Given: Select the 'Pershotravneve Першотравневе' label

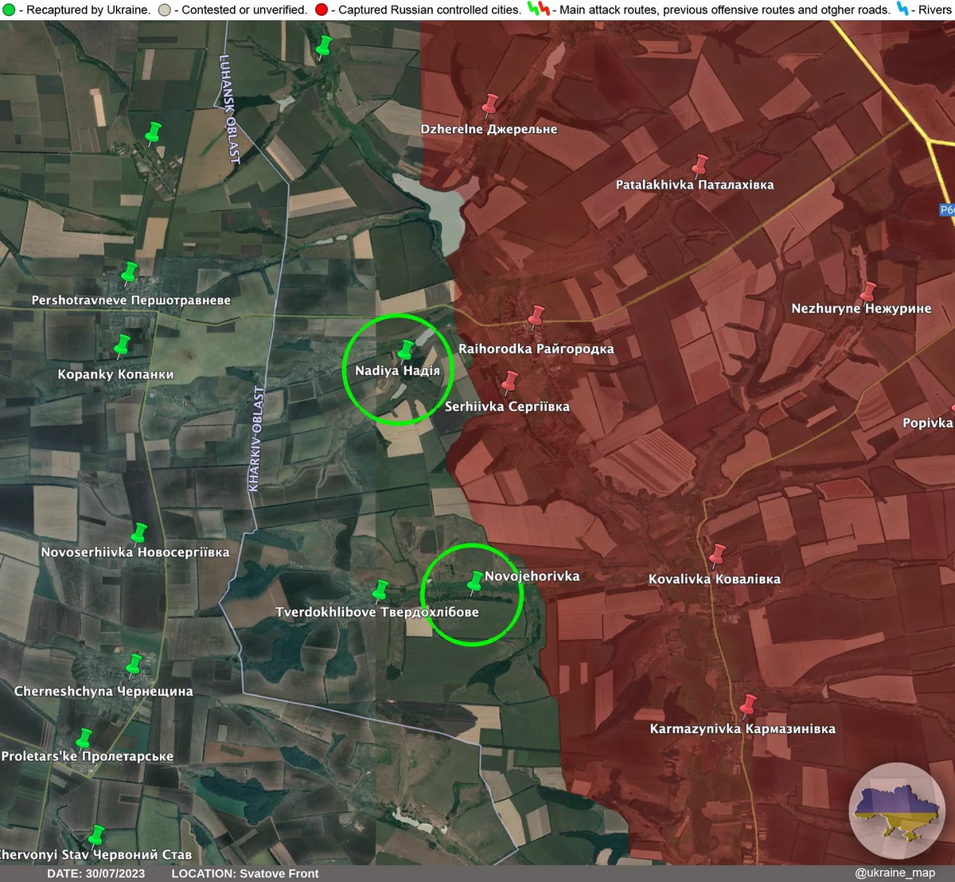Looking at the screenshot, I should coord(131,301).
